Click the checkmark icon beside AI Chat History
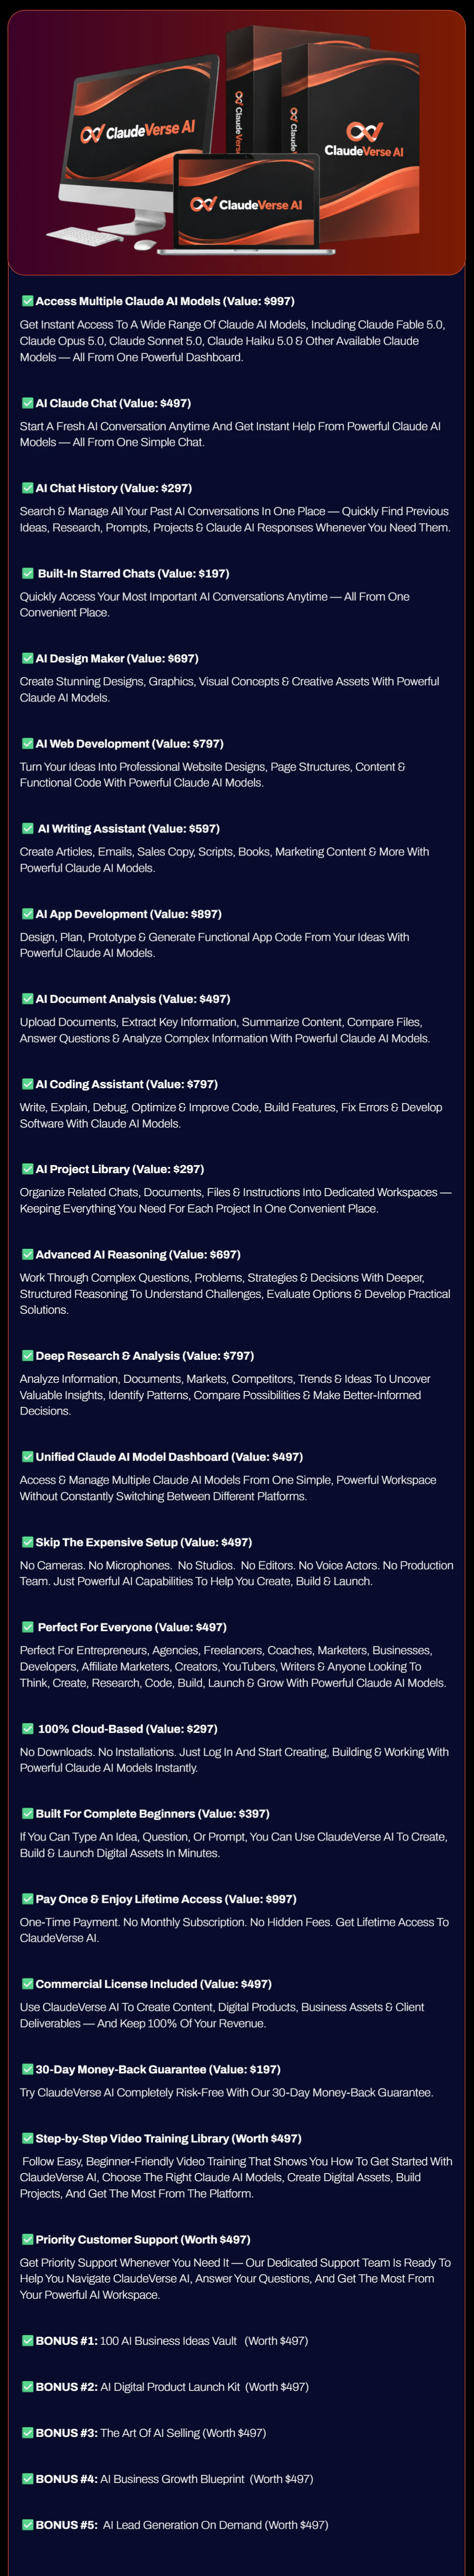Screen dimensions: 474x2576 (x=28, y=488)
